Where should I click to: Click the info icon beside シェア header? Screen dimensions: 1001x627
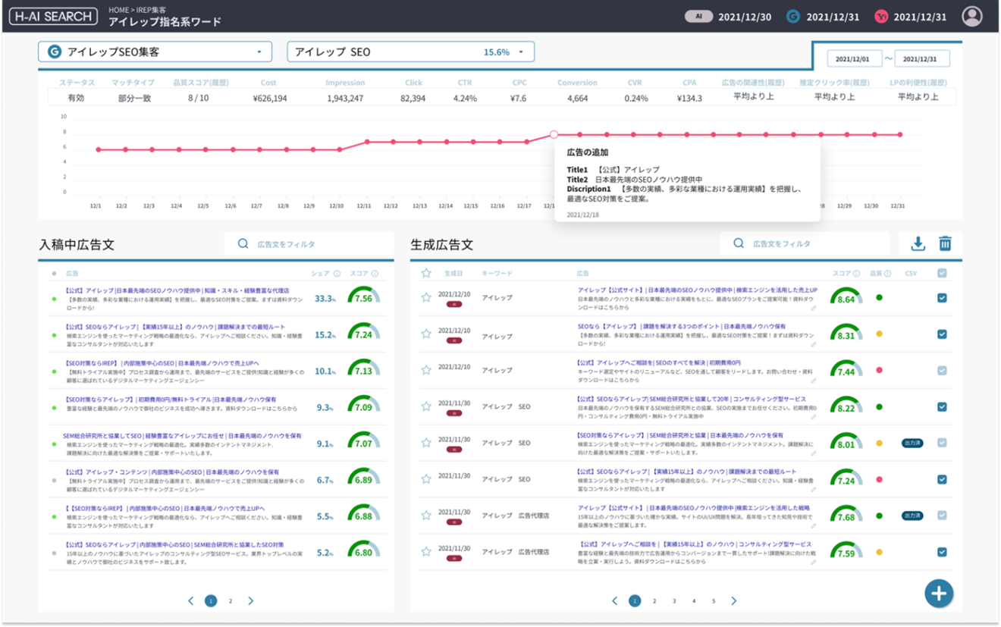(x=337, y=274)
